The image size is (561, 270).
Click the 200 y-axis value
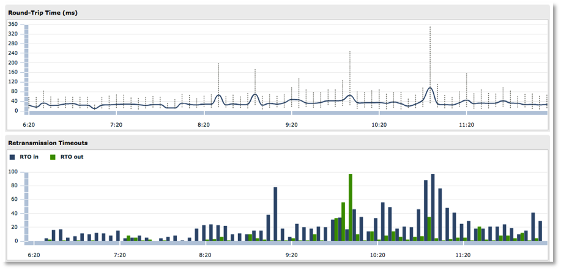click(13, 62)
